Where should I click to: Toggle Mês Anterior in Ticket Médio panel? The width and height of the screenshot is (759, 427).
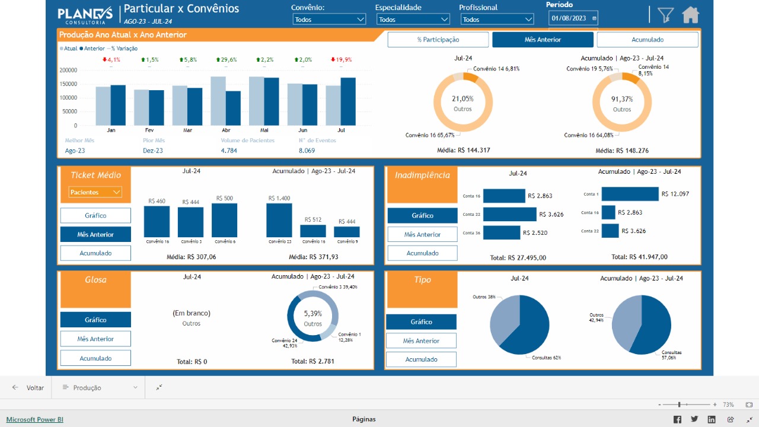[x=95, y=234]
